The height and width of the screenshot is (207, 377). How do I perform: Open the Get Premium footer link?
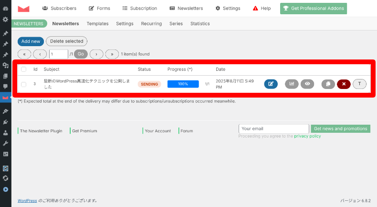[x=84, y=131]
